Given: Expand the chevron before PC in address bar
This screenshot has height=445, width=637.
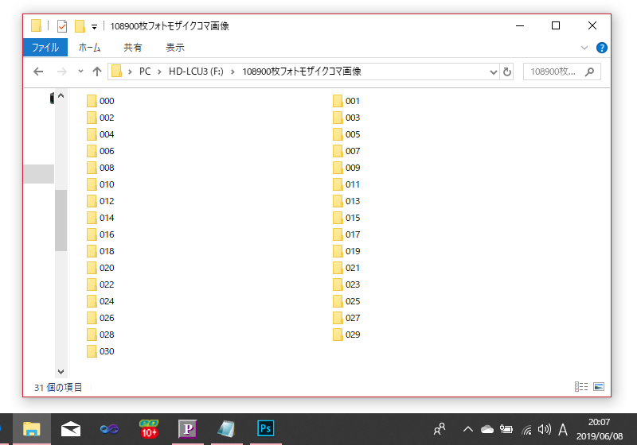Looking at the screenshot, I should [130, 72].
